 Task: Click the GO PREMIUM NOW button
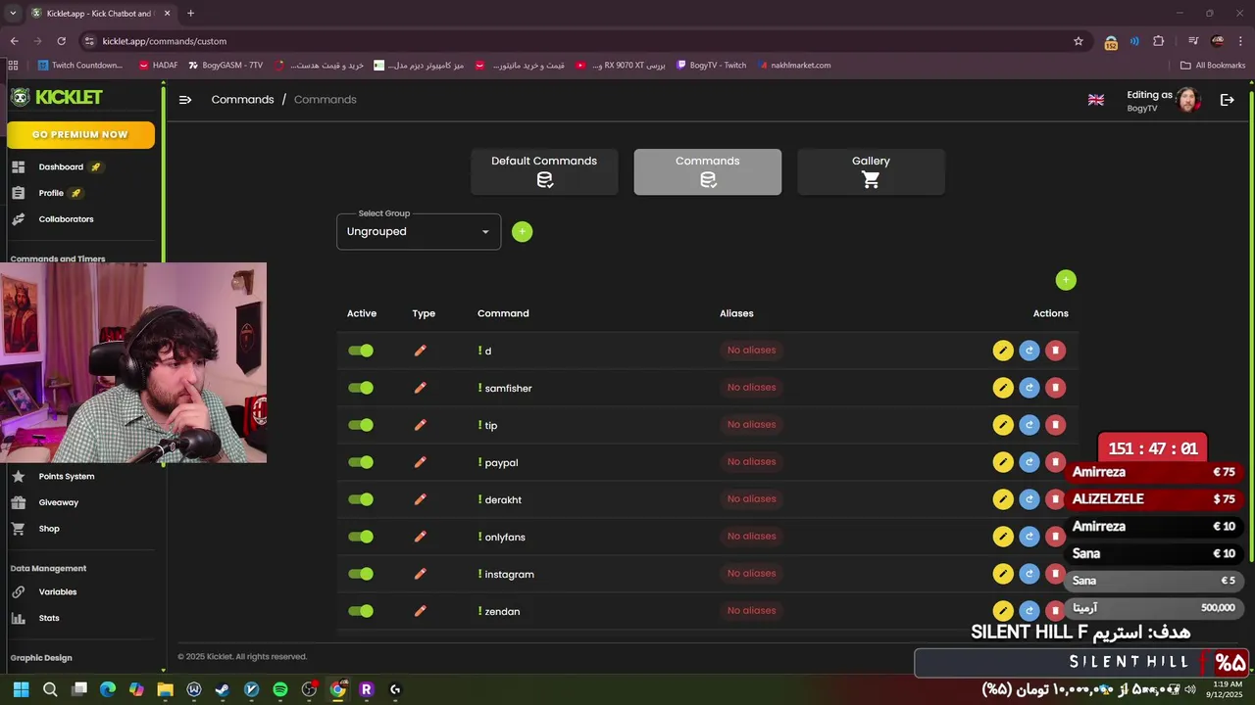coord(80,135)
